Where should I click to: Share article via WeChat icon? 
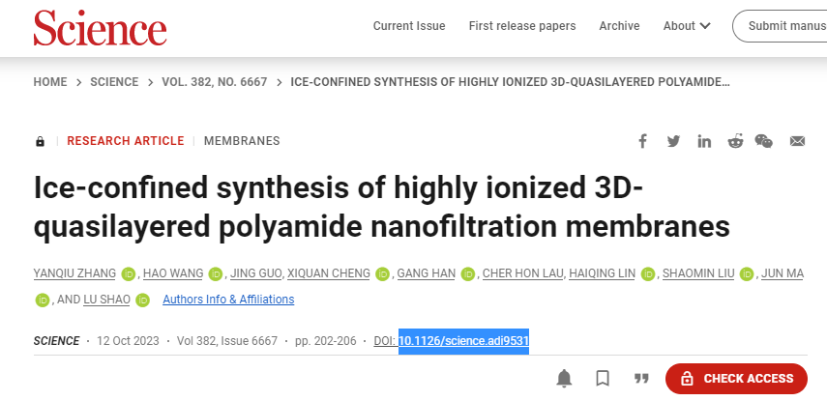pyautogui.click(x=764, y=141)
